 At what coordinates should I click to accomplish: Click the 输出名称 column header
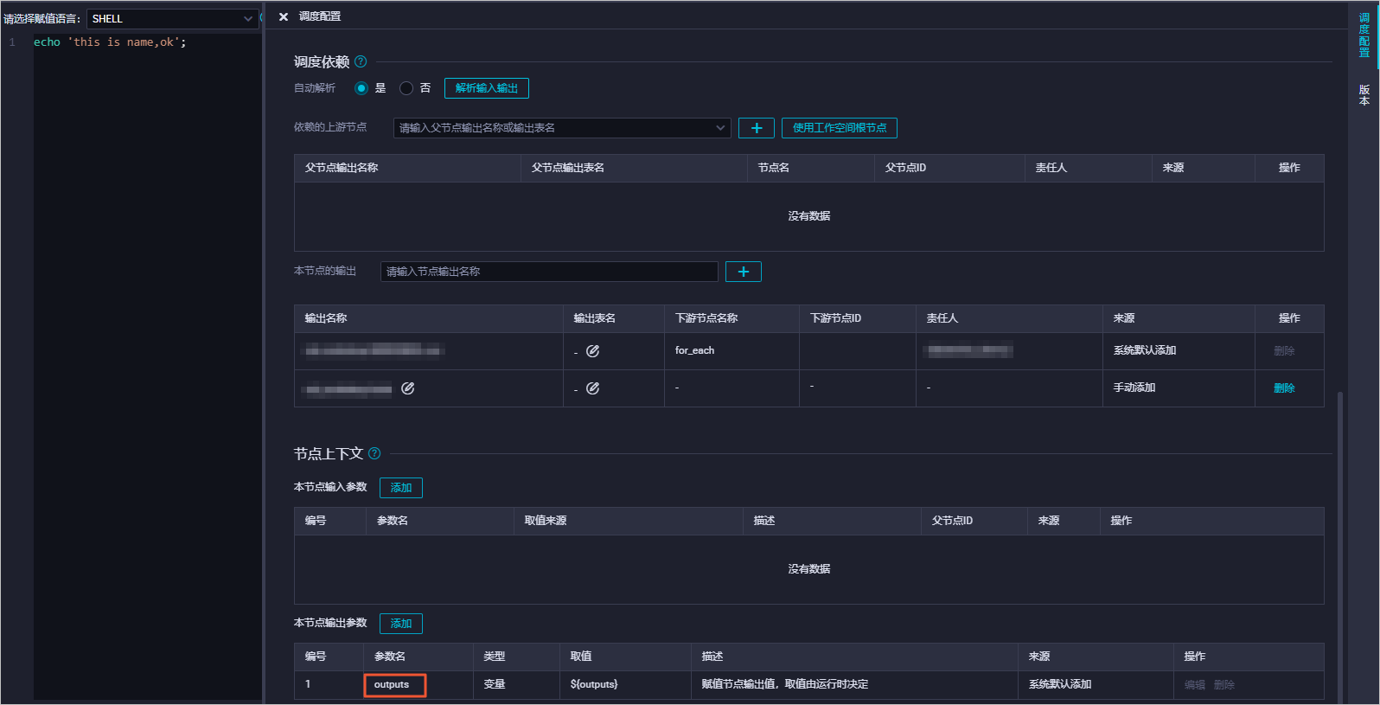pyautogui.click(x=326, y=318)
